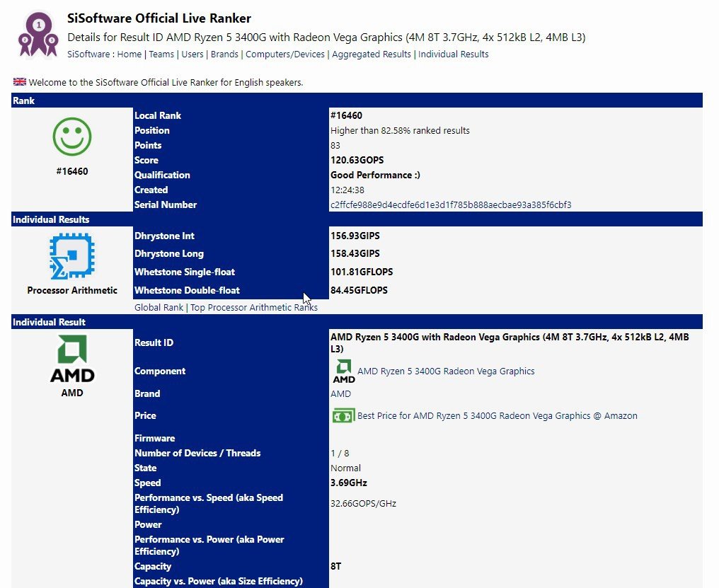The width and height of the screenshot is (719, 588).
Task: Select Whetstone Double-float value 84.45GFLOPS
Action: pyautogui.click(x=359, y=290)
